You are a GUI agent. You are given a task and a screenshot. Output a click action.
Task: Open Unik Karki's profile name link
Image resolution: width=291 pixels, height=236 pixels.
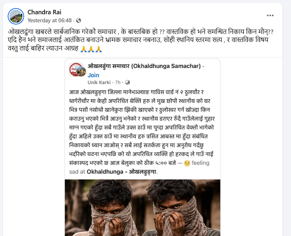100,82
